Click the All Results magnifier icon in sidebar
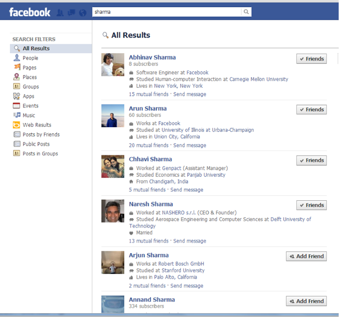The height and width of the screenshot is (319, 339). coord(16,48)
